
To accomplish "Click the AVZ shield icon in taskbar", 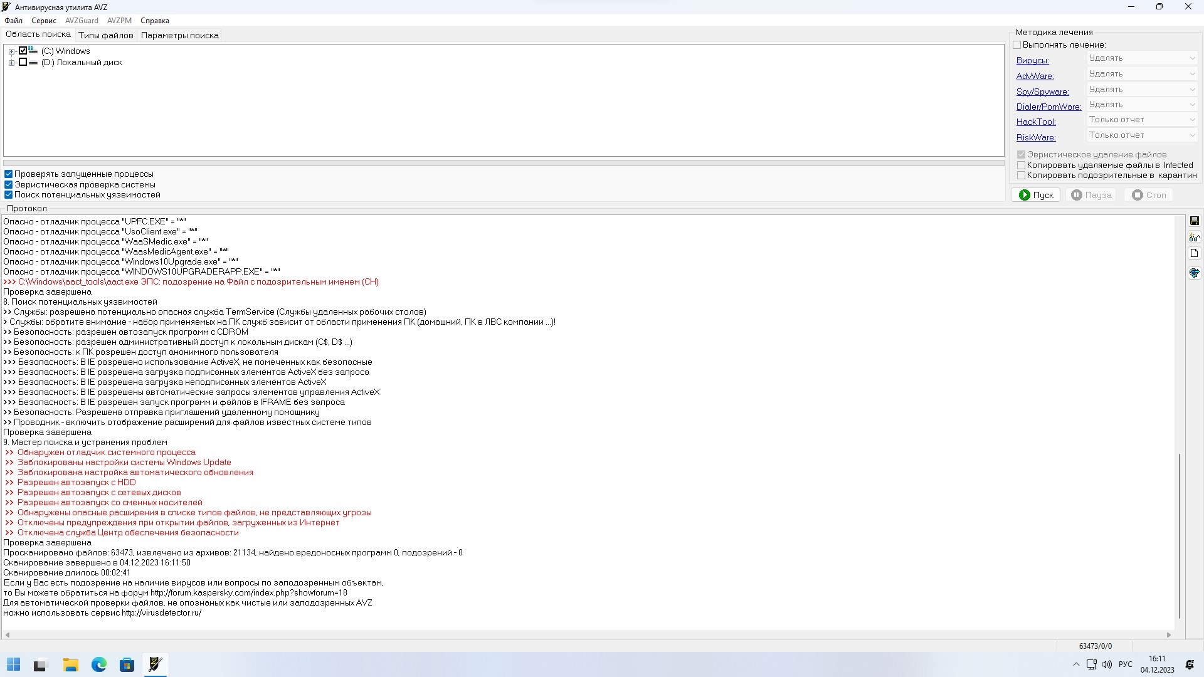I will pyautogui.click(x=155, y=664).
